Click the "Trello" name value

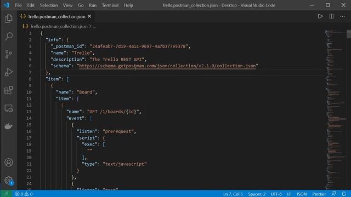(82, 53)
